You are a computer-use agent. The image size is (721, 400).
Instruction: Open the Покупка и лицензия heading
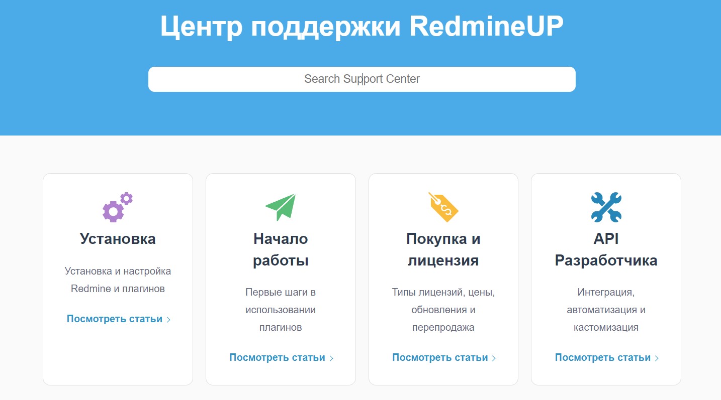click(443, 249)
